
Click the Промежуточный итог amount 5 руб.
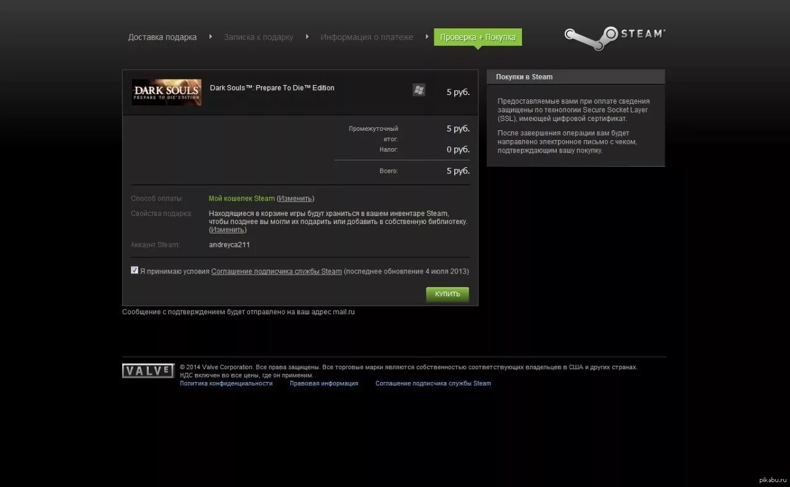[458, 128]
